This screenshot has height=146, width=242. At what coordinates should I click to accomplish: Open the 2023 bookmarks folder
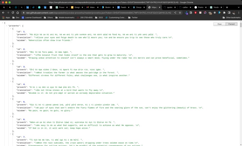[99, 17]
